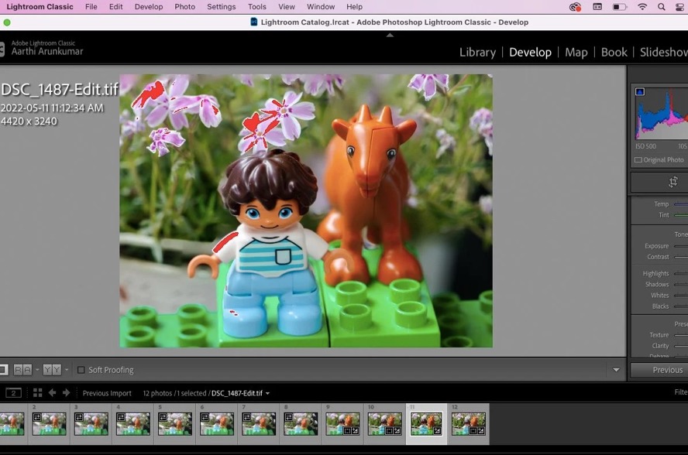The image size is (688, 455).
Task: Click the Loupe view icon in toolbar
Action: tap(4, 370)
